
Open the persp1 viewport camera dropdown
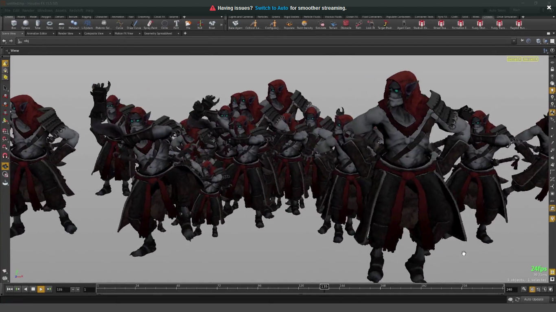pyautogui.click(x=514, y=58)
